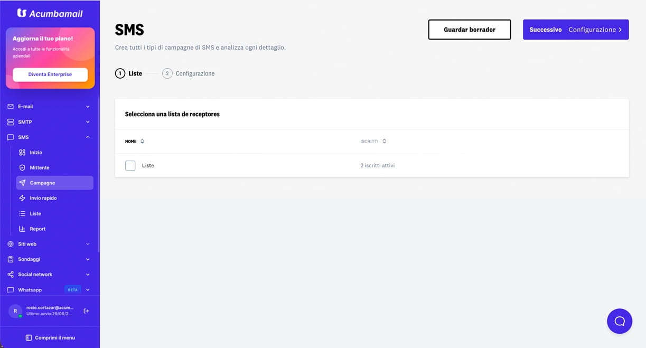Image resolution: width=646 pixels, height=348 pixels.
Task: Click the ISCRITTI column header
Action: pyautogui.click(x=369, y=142)
